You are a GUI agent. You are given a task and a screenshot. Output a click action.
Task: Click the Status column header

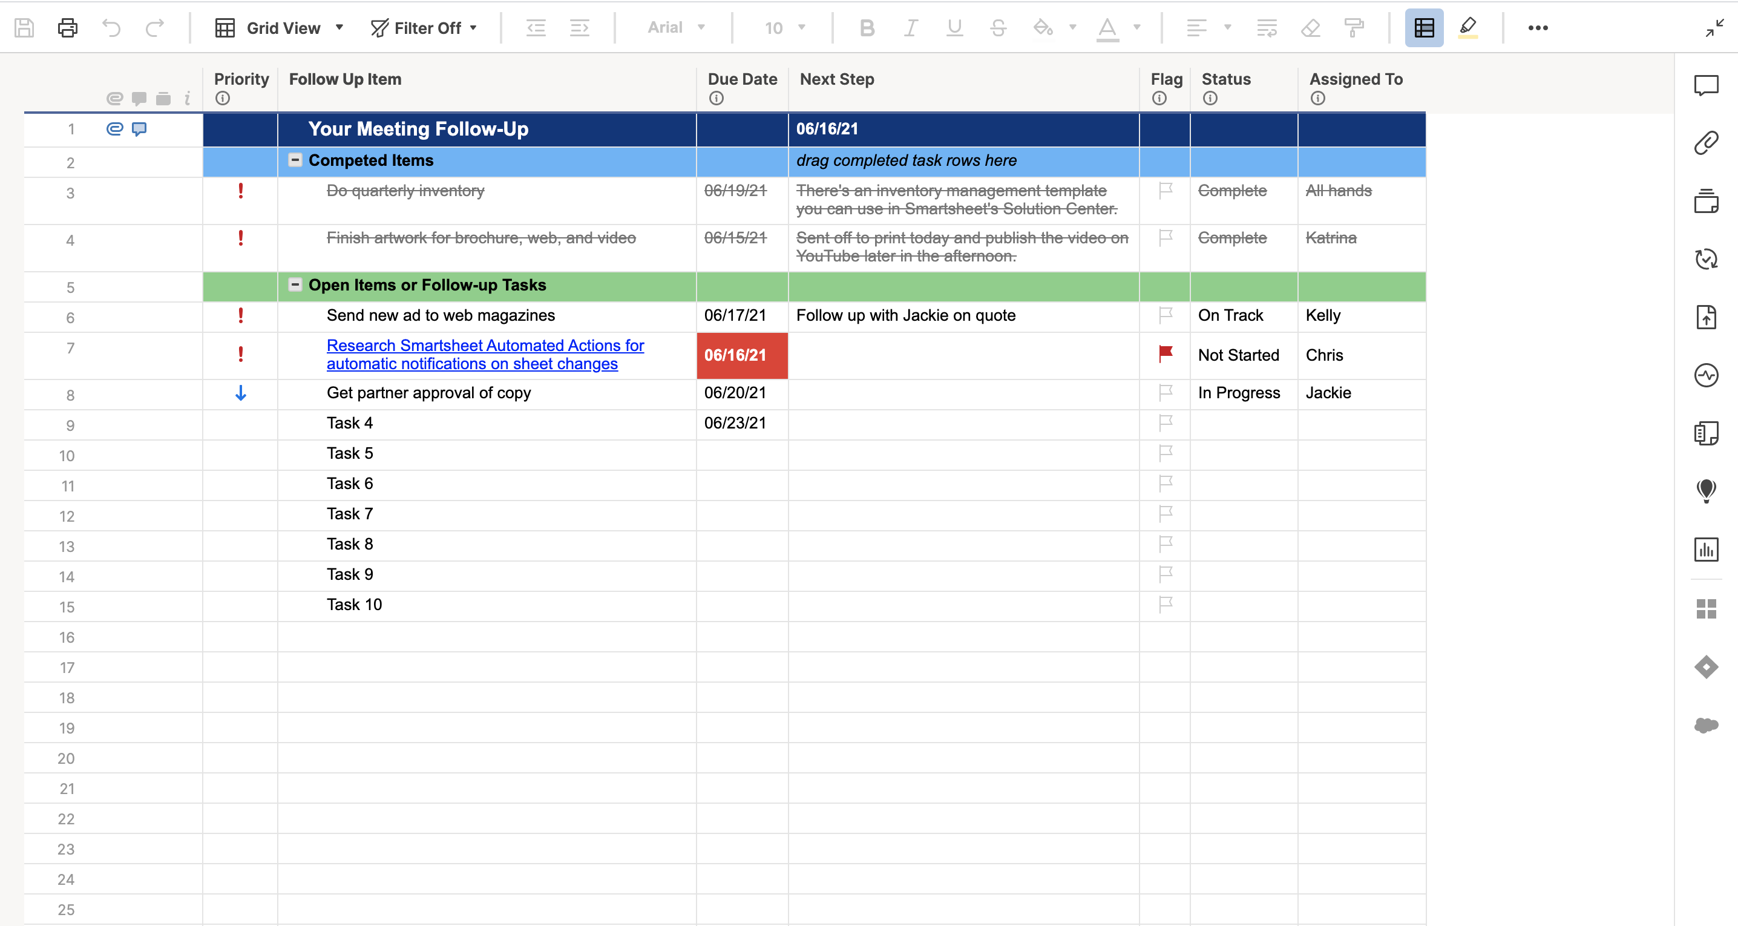coord(1226,79)
